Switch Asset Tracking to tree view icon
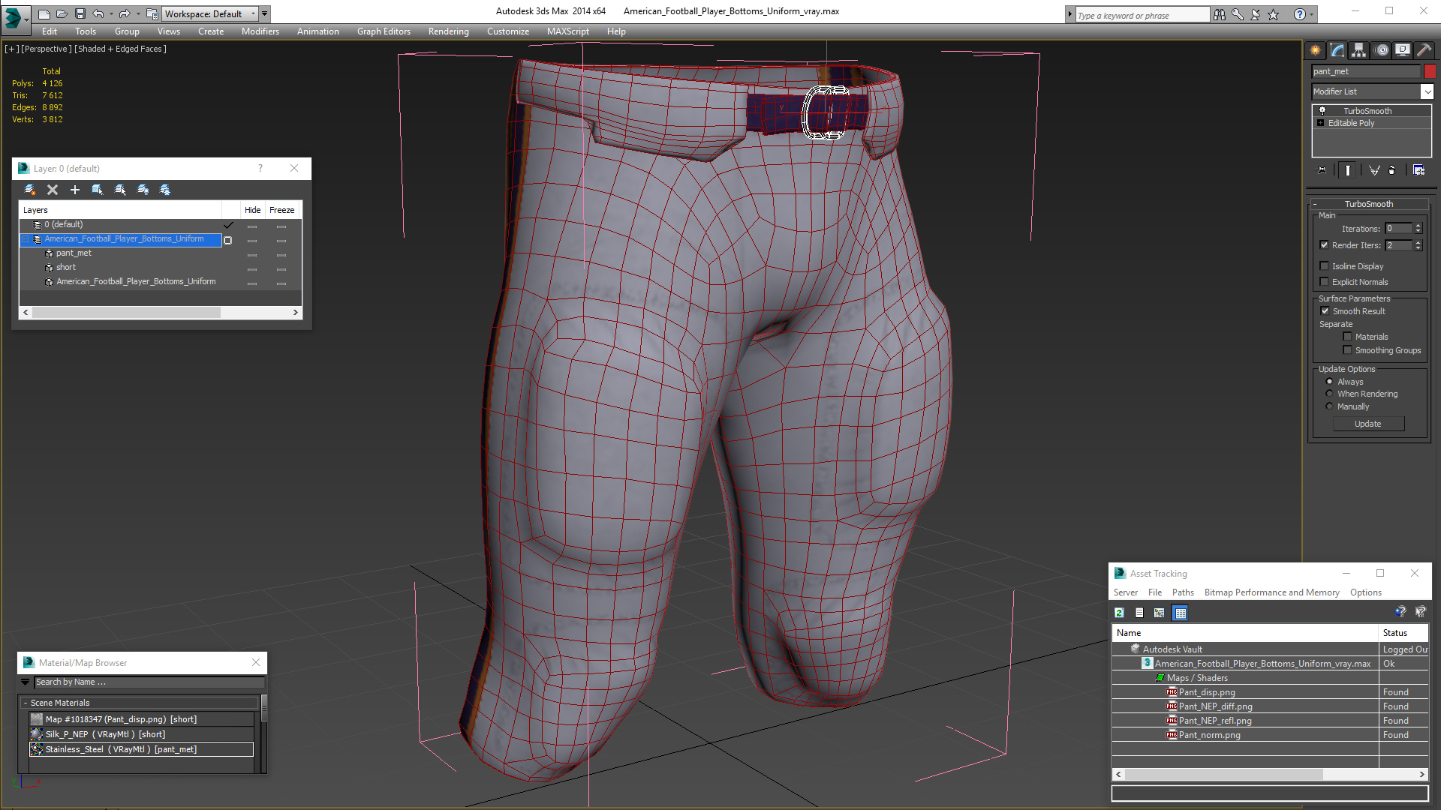 1160,613
